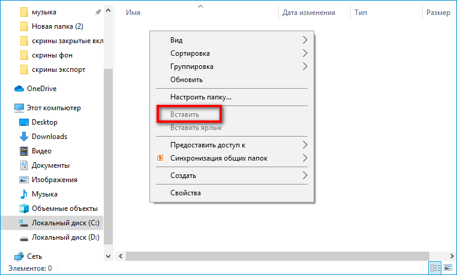This screenshot has height=275, width=457.
Task: Open Создать in the context menu
Action: point(231,176)
